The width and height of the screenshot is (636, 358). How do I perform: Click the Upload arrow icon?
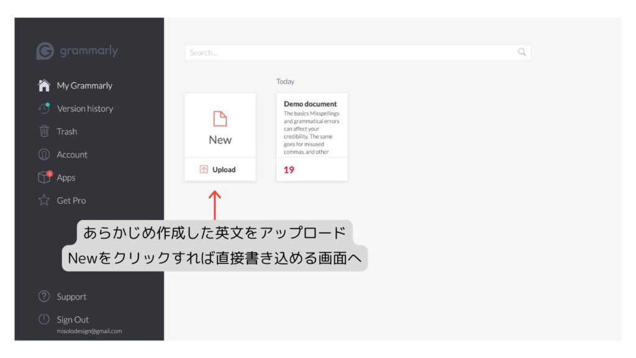204,170
